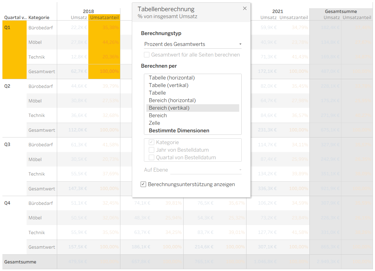Close the Tabellenberechnung dialog

click(245, 8)
